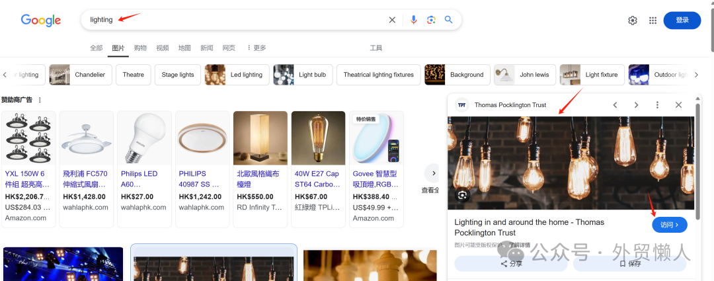
Task: Click the microphone voice search icon
Action: click(x=413, y=20)
